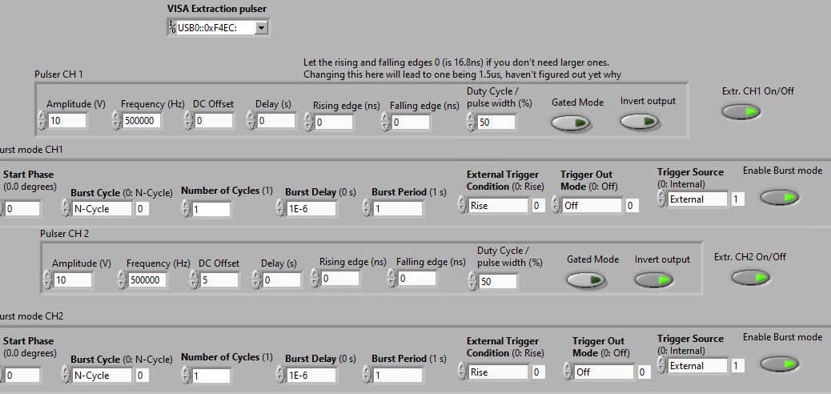Click the CH2 Number of Cycles field
The image size is (831, 394).
click(211, 375)
